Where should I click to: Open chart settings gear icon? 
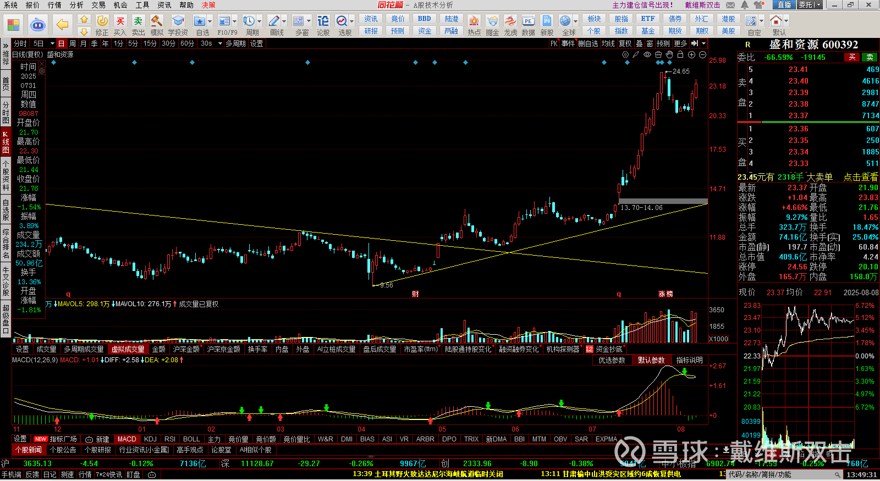click(x=625, y=54)
